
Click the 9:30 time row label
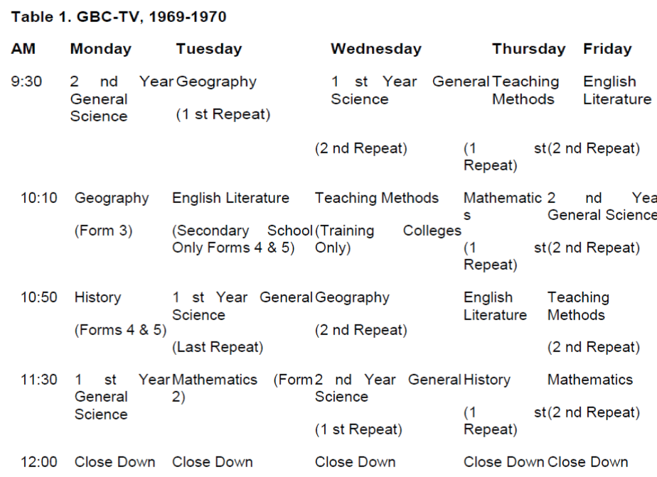click(x=26, y=81)
